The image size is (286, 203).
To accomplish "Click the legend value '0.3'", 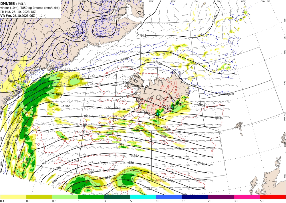I will 28,201.
